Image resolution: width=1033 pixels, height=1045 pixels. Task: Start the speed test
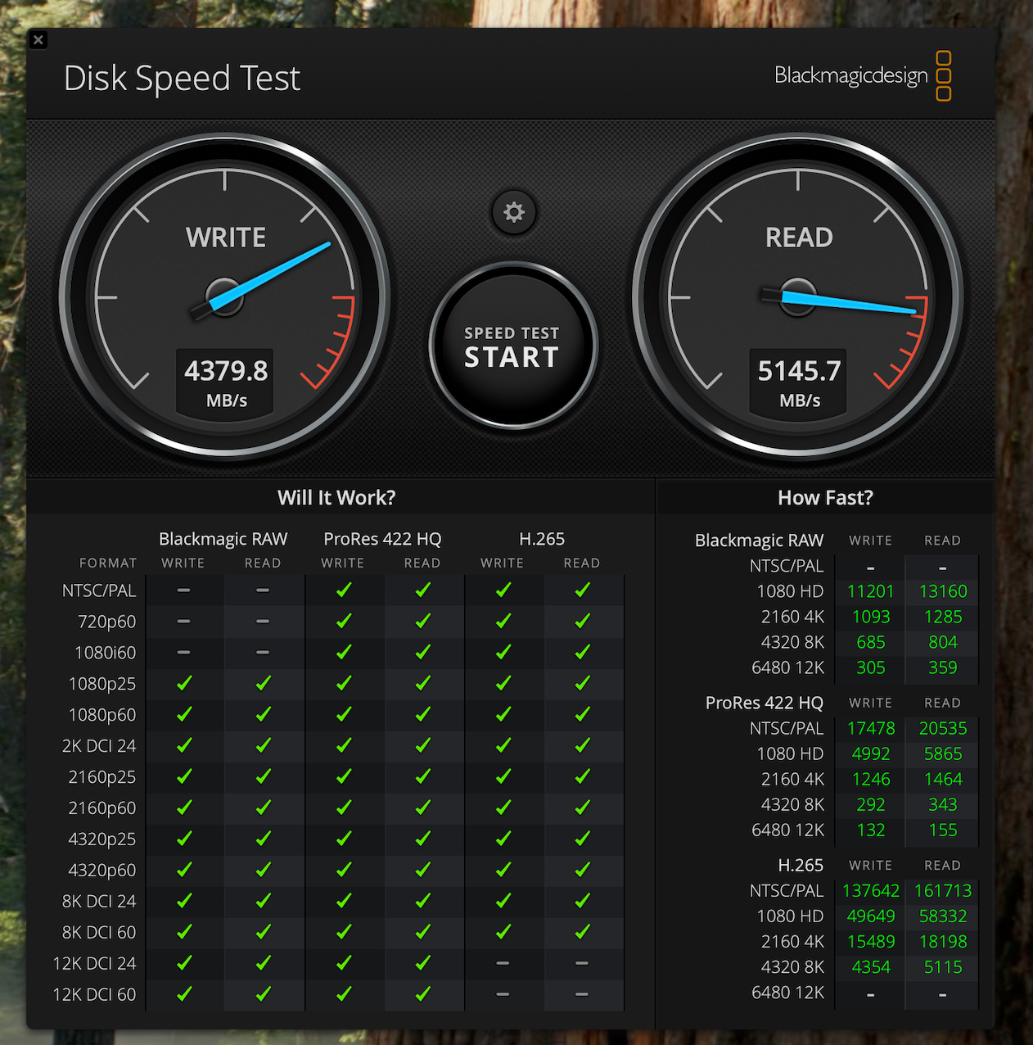point(513,346)
